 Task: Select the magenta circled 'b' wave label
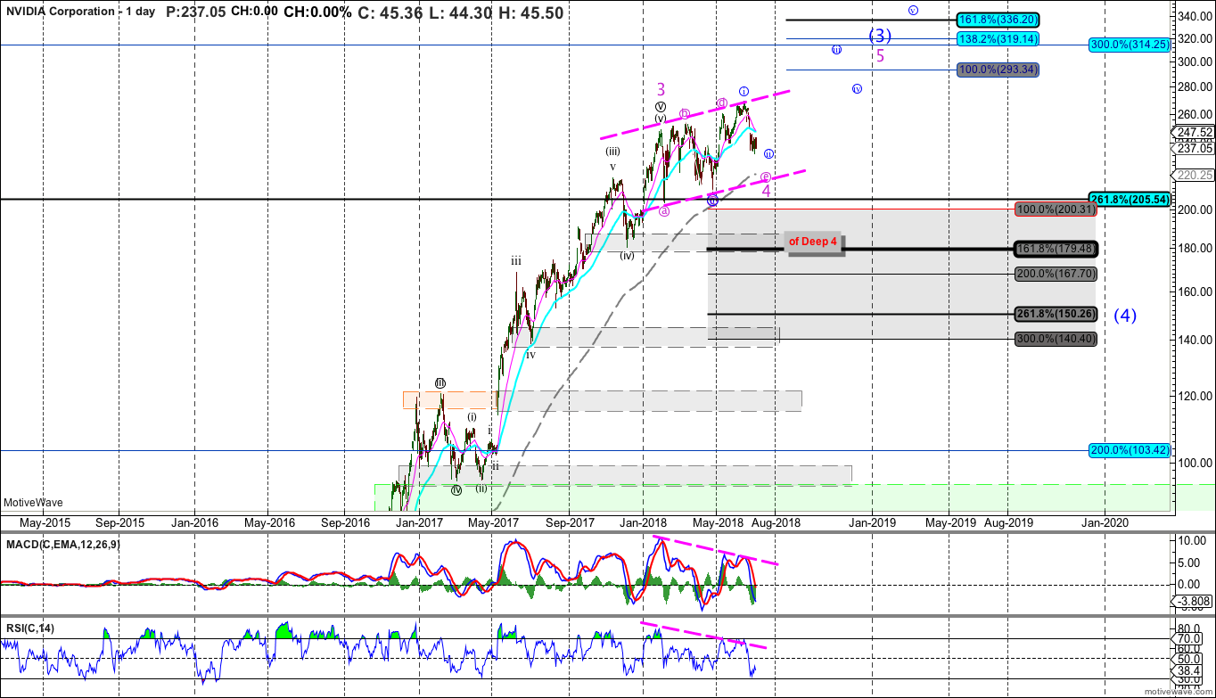pos(685,113)
